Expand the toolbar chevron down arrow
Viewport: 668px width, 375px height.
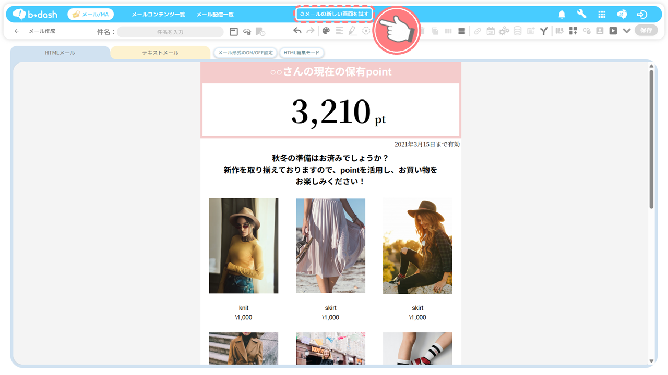pos(627,31)
